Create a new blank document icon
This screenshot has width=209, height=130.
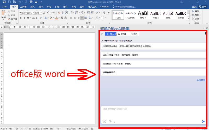click(9, 2)
